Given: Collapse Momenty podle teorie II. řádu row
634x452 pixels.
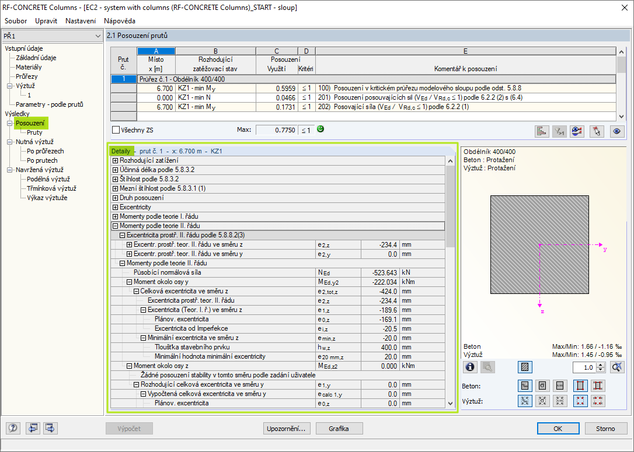Looking at the screenshot, I should pos(115,226).
